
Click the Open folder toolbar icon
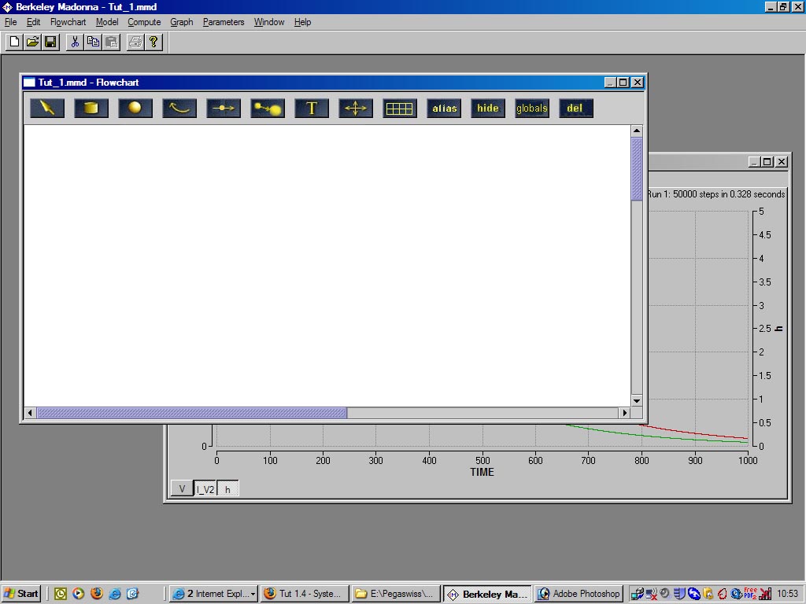coord(32,42)
